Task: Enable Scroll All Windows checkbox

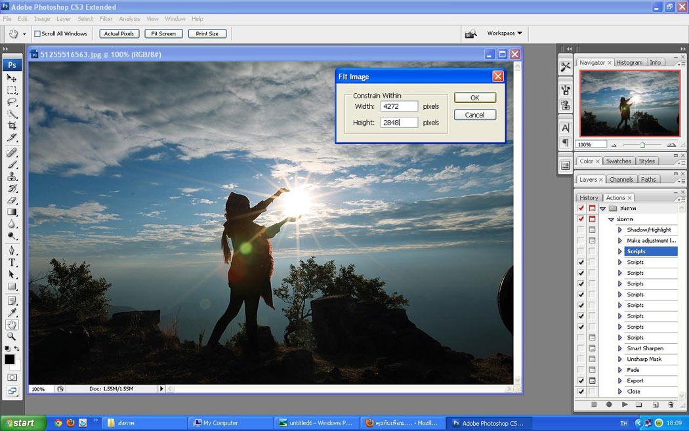Action: pyautogui.click(x=37, y=33)
